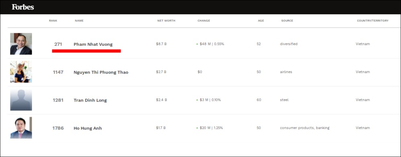This screenshot has width=401, height=157.
Task: Click the rank 271 cell
Action: [58, 44]
